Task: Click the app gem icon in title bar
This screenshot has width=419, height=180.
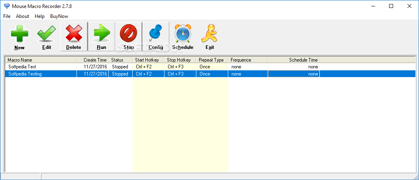Action: 6,6
